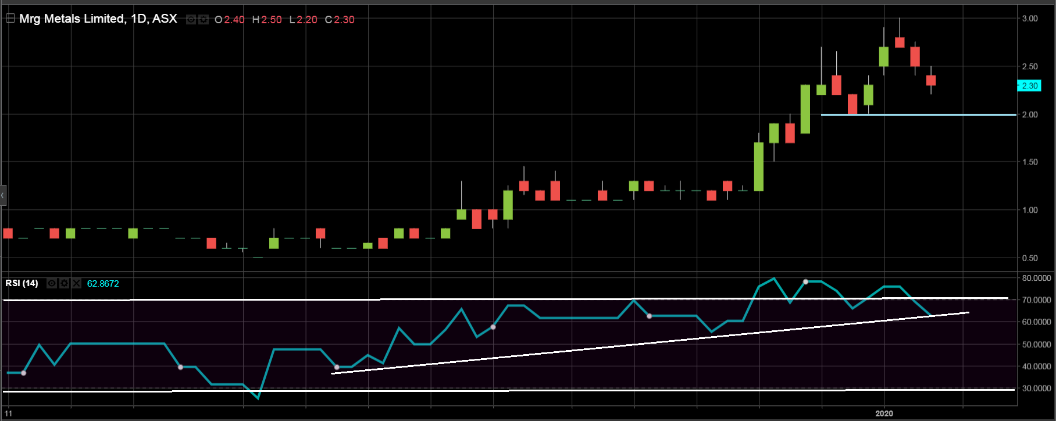1056x421 pixels.
Task: Click the 50.0000 RSI axis label
Action: [1036, 344]
